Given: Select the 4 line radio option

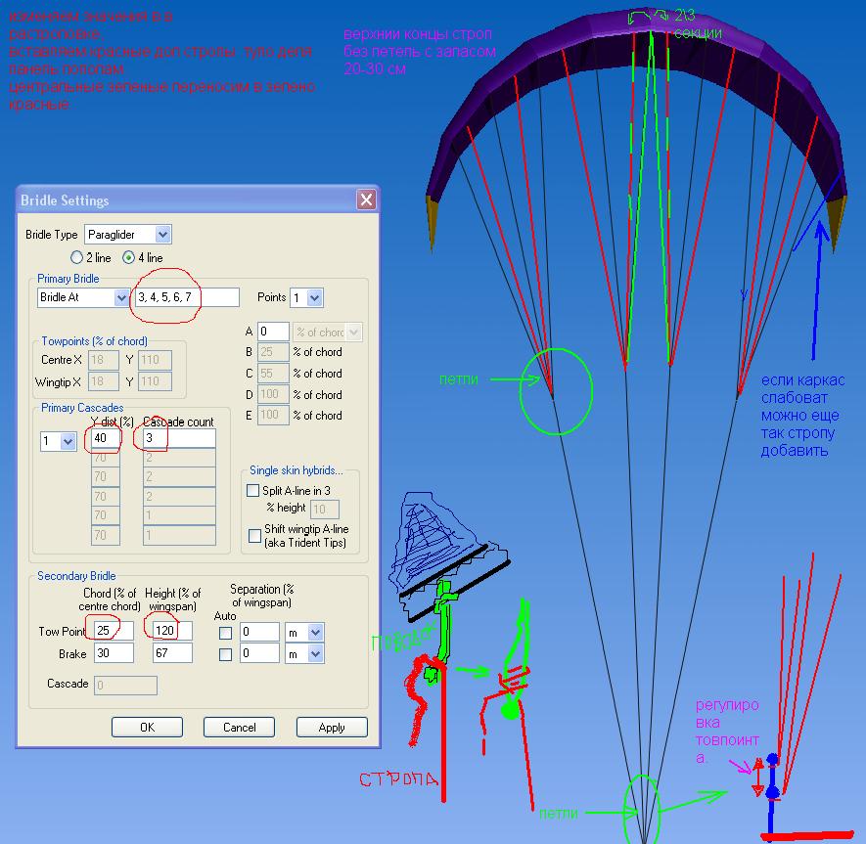Looking at the screenshot, I should coord(128,258).
